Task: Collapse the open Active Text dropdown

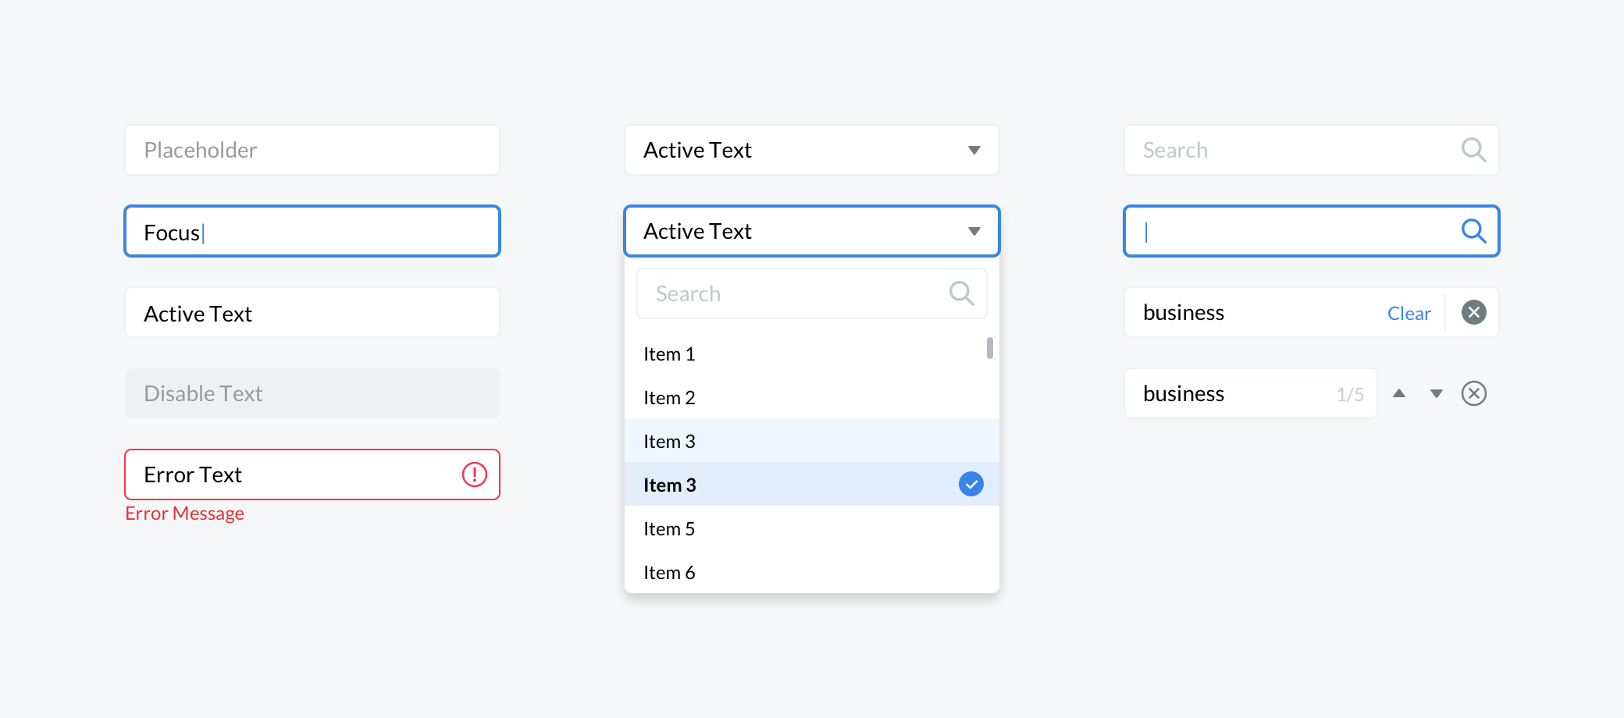Action: coord(974,231)
